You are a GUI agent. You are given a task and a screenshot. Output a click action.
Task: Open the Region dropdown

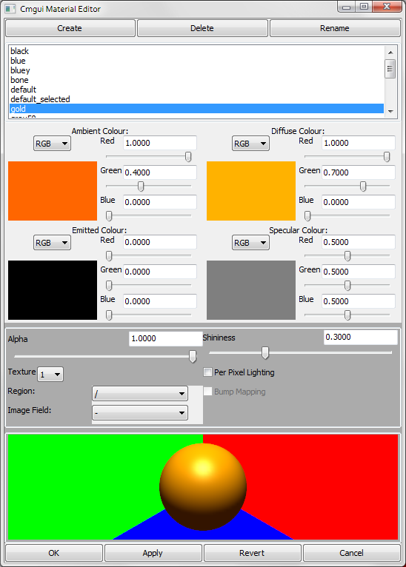(140, 394)
